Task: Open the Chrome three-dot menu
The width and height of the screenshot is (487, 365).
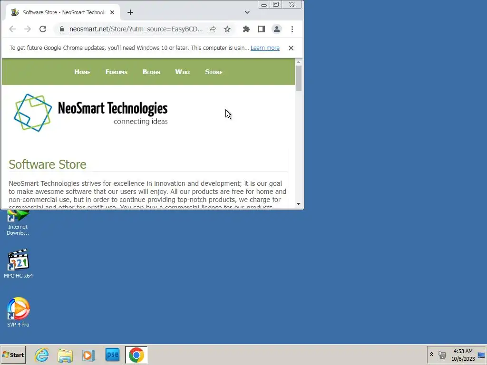Action: 292,29
